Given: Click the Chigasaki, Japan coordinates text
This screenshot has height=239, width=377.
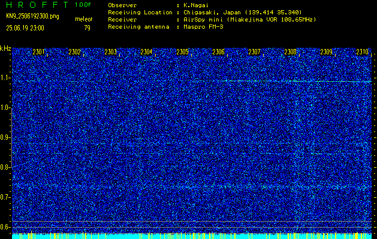Looking at the screenshot, I should [x=242, y=13].
